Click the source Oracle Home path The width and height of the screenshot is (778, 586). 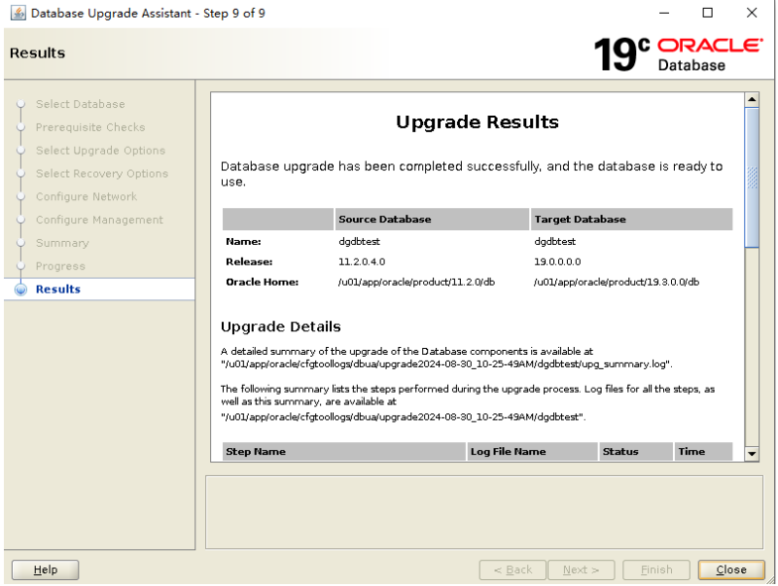tap(416, 282)
